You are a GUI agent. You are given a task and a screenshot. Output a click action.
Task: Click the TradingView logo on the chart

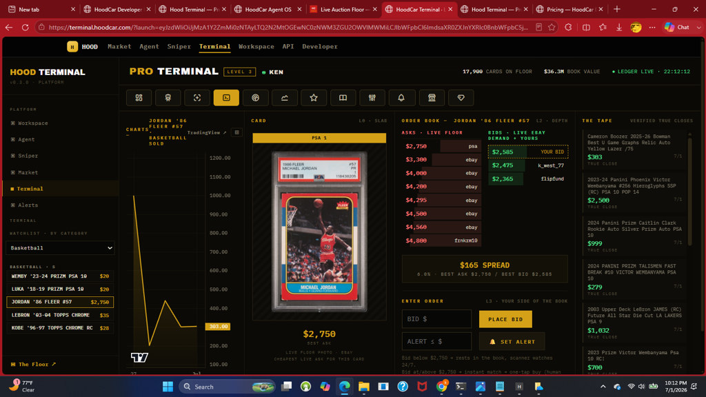pos(139,358)
